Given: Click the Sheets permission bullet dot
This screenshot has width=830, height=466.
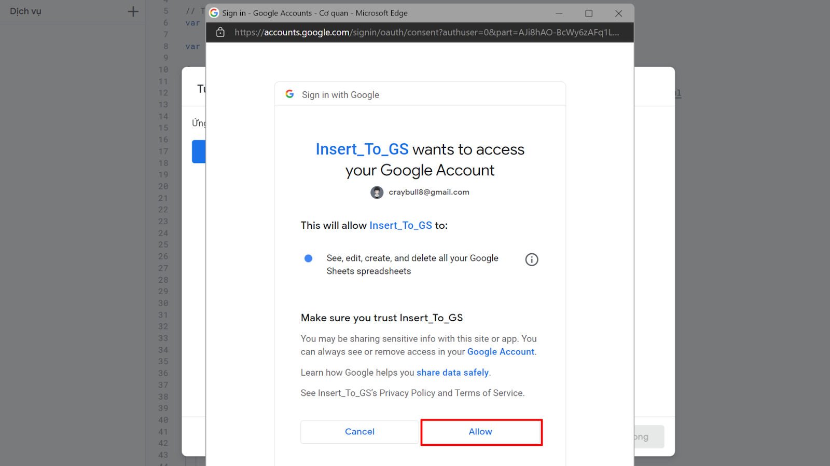Looking at the screenshot, I should tap(308, 258).
